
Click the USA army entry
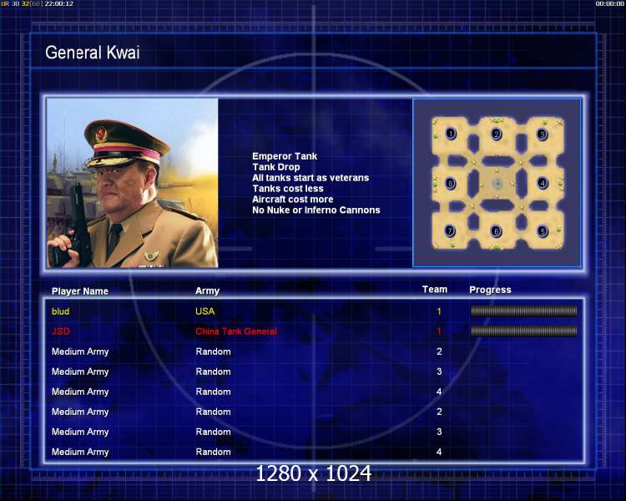204,311
